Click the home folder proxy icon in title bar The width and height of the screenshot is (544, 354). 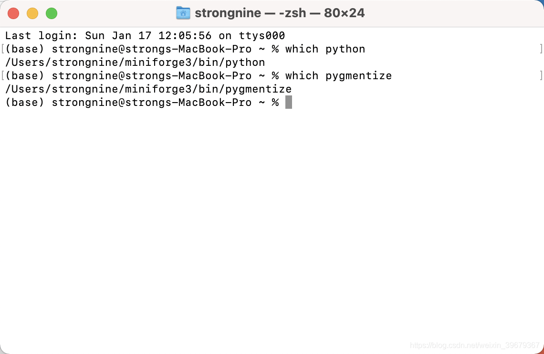[183, 13]
